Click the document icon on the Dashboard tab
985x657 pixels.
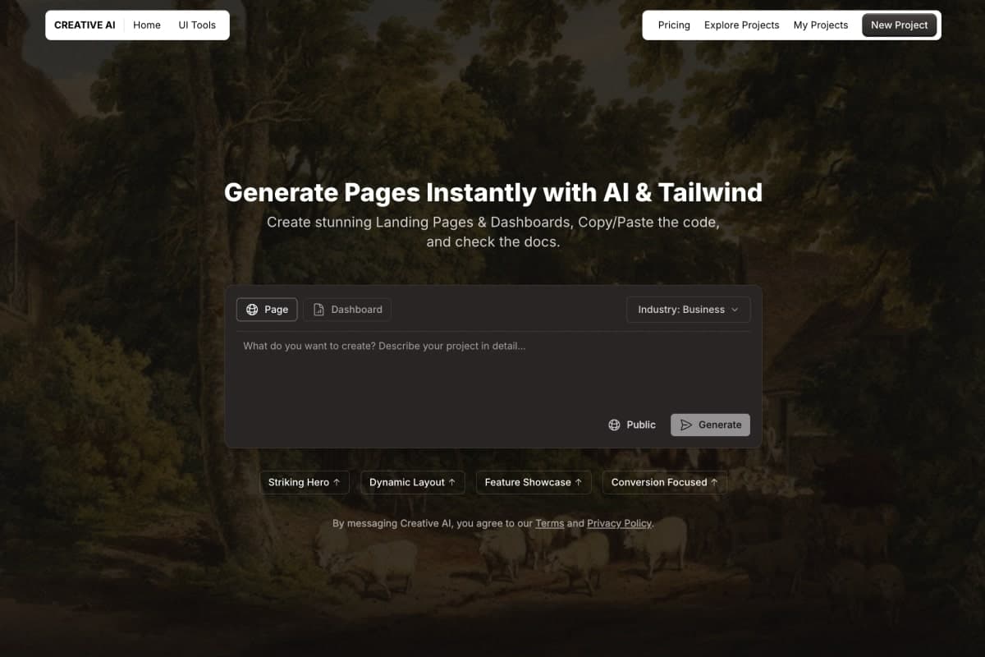pos(319,310)
